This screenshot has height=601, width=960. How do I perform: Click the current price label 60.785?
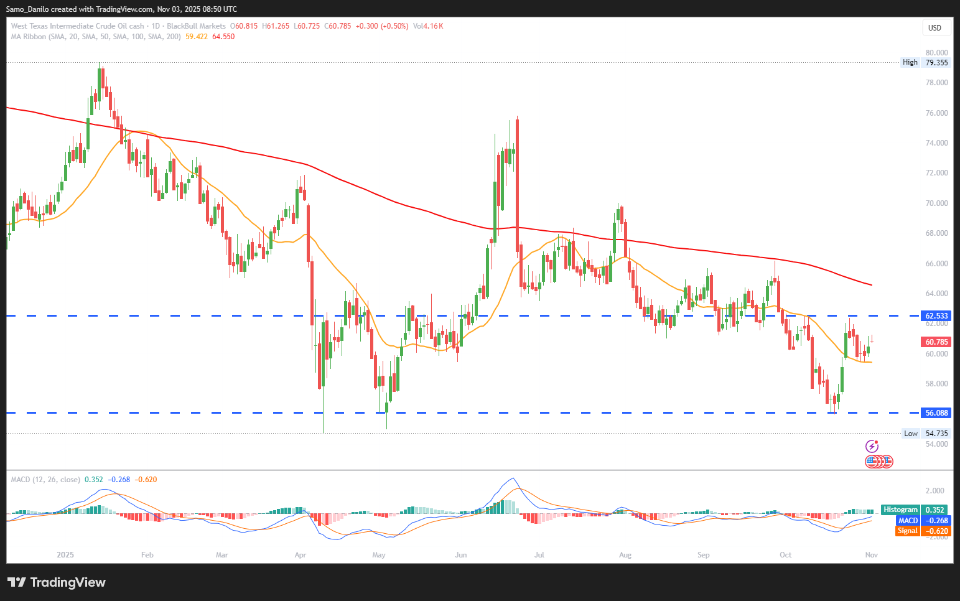pyautogui.click(x=936, y=342)
